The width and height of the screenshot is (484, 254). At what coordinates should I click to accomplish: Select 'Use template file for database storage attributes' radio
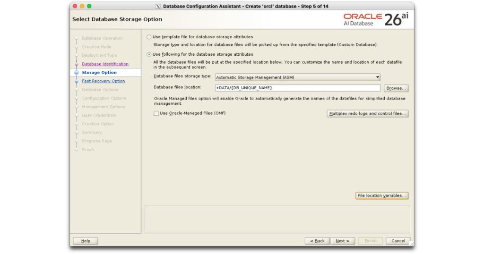[x=149, y=37]
